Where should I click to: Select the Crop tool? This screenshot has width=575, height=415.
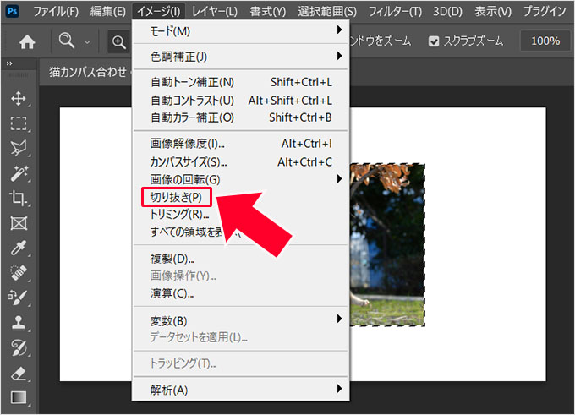tap(19, 199)
